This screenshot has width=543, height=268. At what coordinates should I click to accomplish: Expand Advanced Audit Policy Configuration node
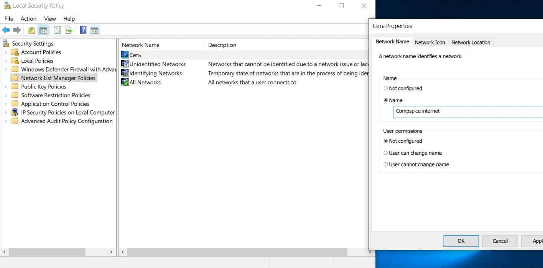[6, 121]
